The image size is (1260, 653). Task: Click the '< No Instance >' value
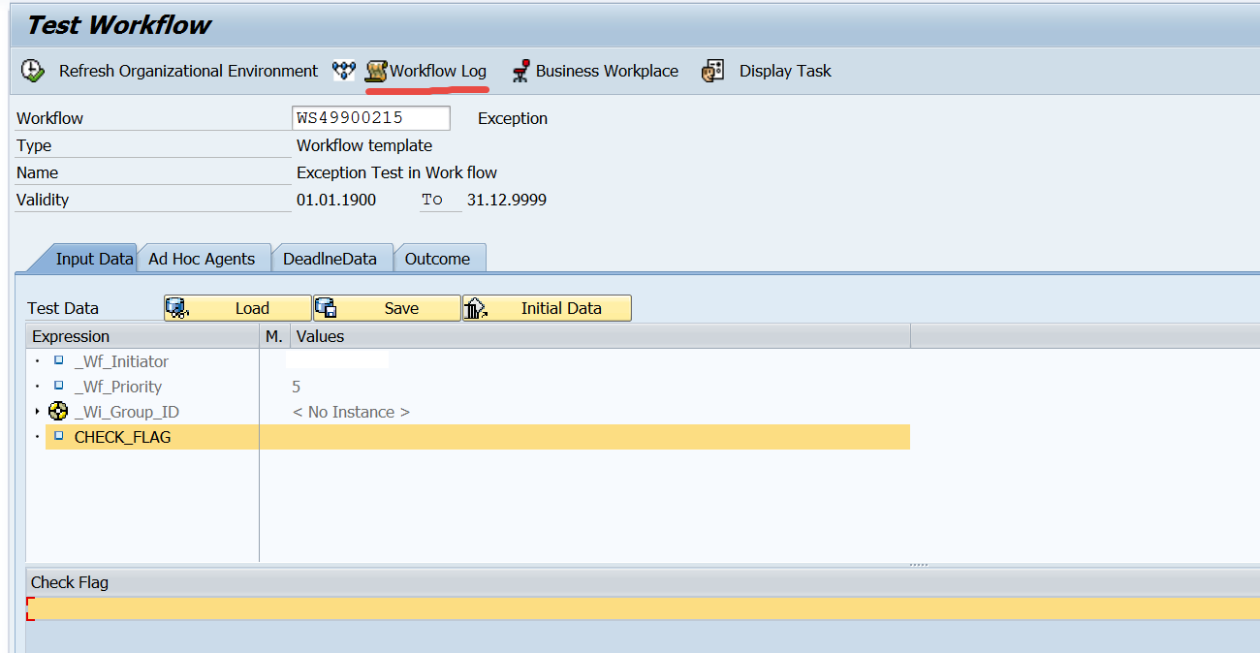click(x=351, y=412)
